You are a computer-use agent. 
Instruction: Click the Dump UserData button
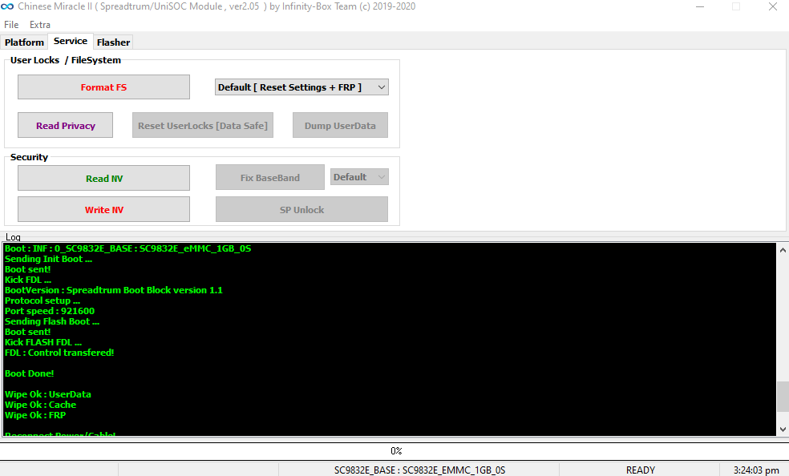tap(340, 126)
